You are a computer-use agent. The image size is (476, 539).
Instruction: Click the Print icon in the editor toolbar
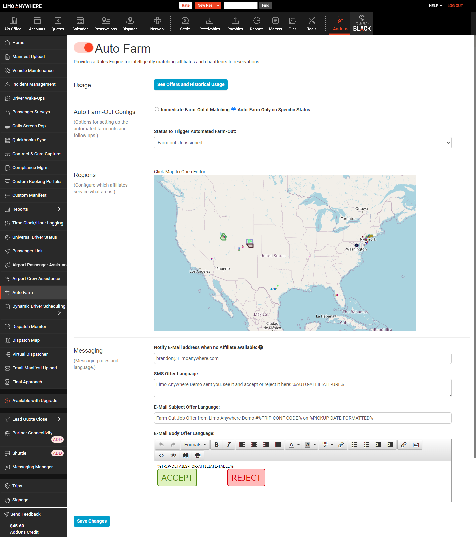pos(198,455)
